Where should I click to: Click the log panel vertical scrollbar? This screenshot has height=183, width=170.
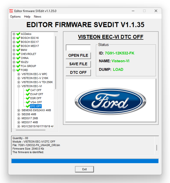157,148
